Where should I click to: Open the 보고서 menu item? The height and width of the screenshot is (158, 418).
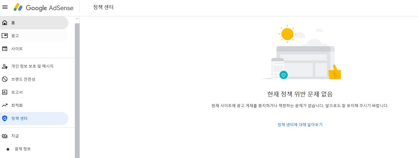click(x=34, y=92)
